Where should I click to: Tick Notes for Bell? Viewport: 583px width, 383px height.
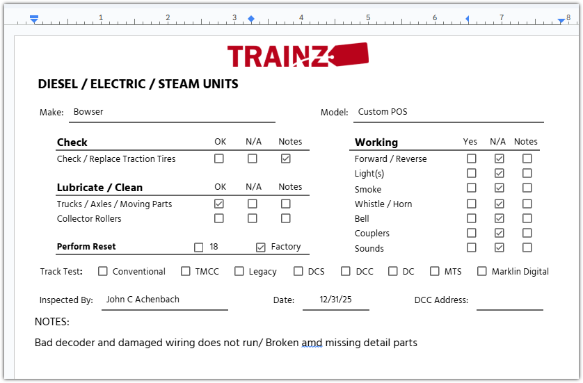[x=527, y=218]
